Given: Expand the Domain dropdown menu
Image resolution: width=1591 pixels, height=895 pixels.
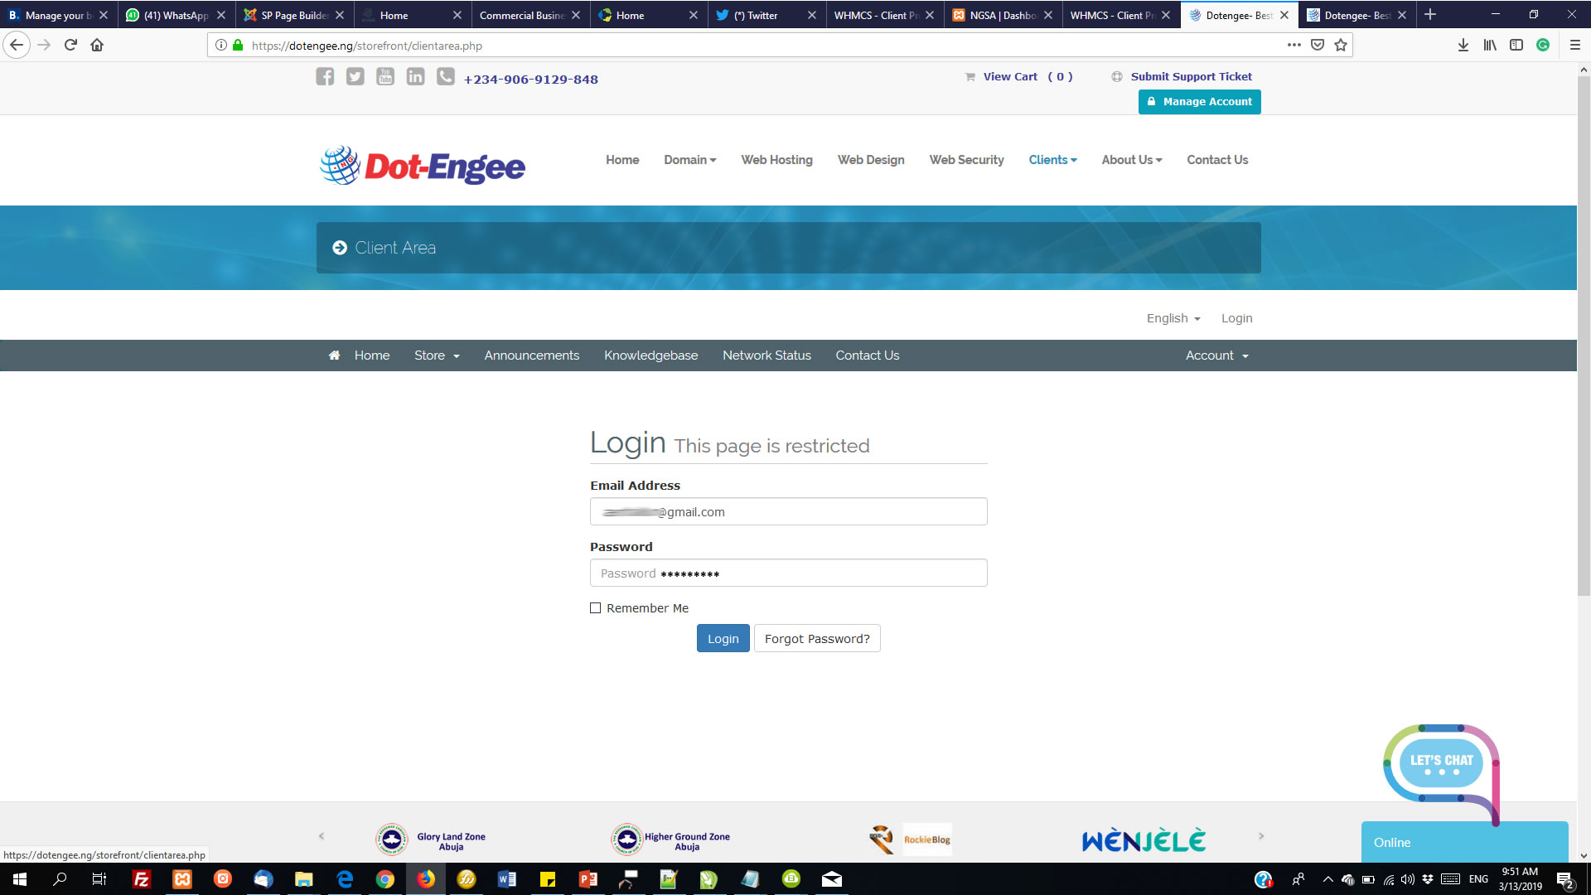Looking at the screenshot, I should [689, 160].
